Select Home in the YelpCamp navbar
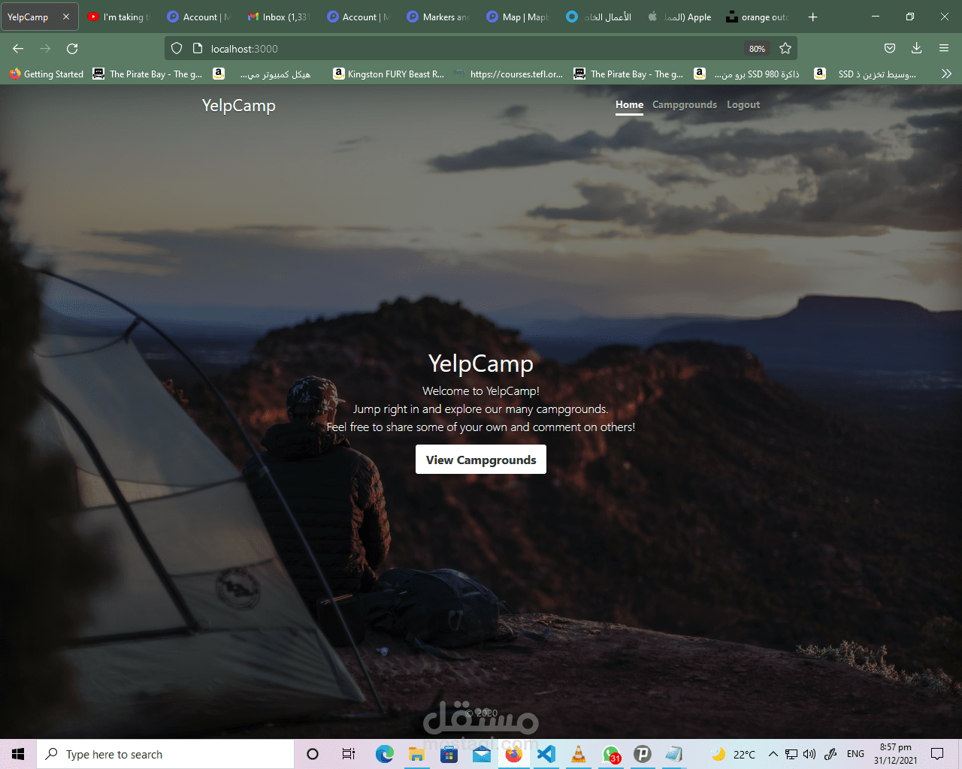962x769 pixels. point(629,104)
